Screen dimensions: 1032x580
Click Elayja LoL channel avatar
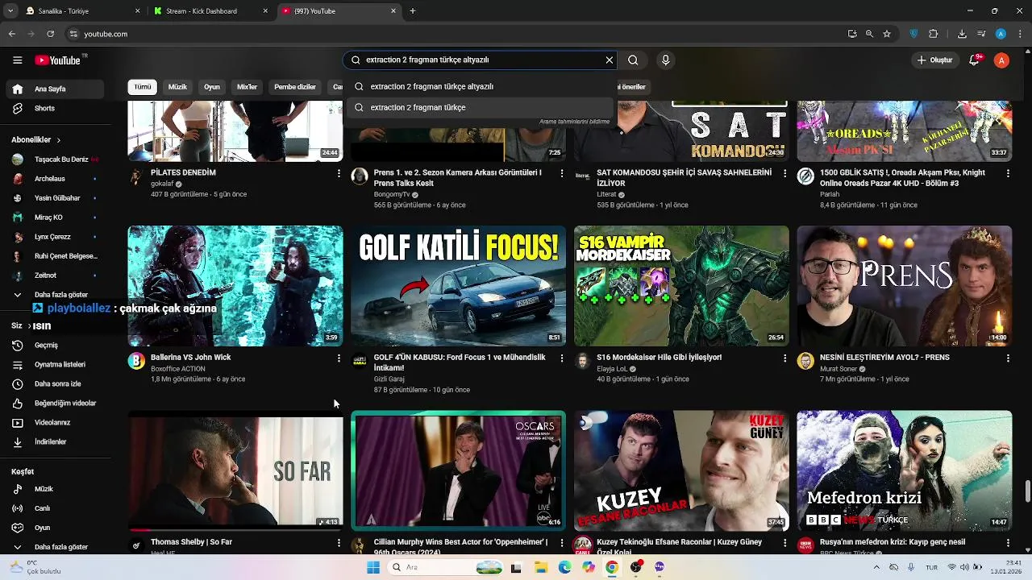pyautogui.click(x=582, y=361)
